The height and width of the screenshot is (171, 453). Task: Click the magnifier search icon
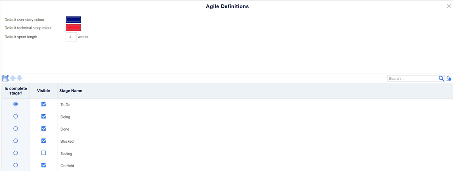click(441, 78)
